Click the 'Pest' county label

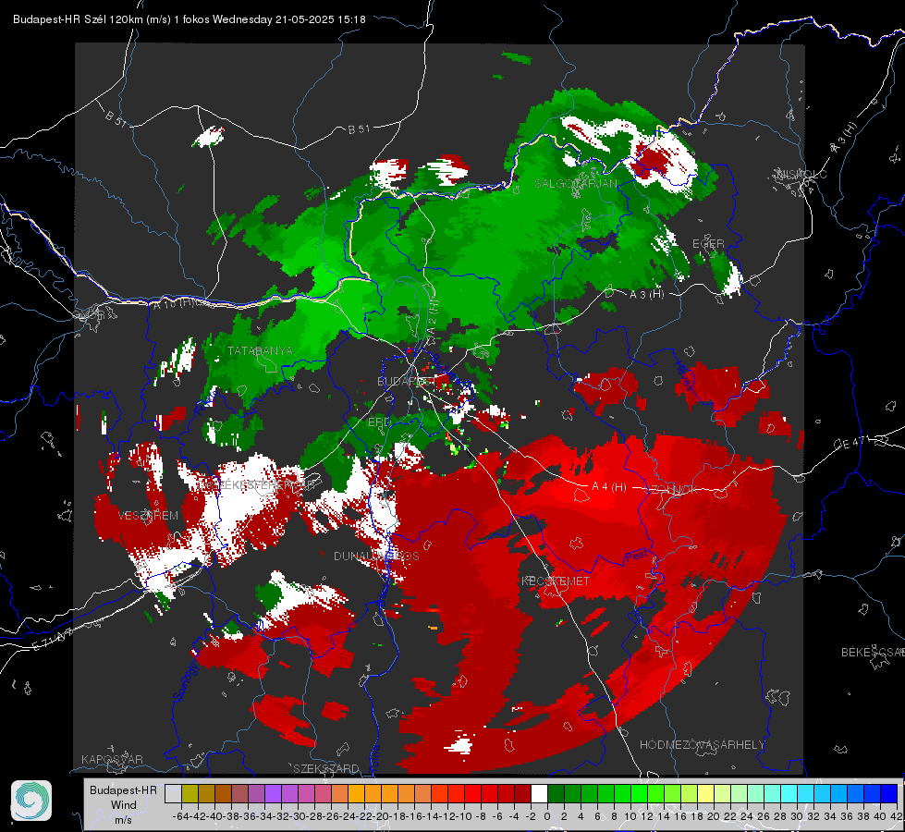pyautogui.click(x=636, y=557)
